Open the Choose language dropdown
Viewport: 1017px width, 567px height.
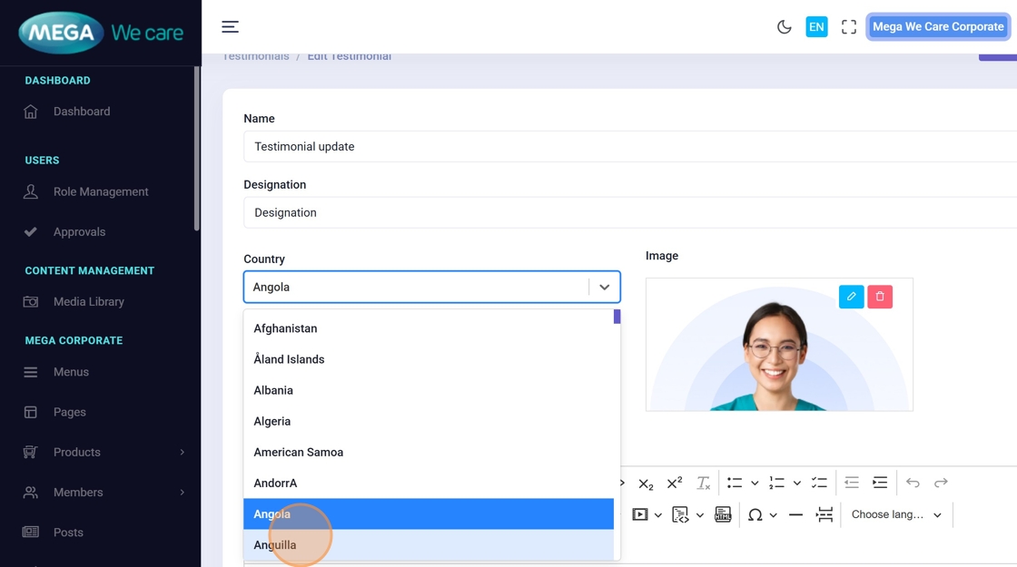pyautogui.click(x=895, y=515)
